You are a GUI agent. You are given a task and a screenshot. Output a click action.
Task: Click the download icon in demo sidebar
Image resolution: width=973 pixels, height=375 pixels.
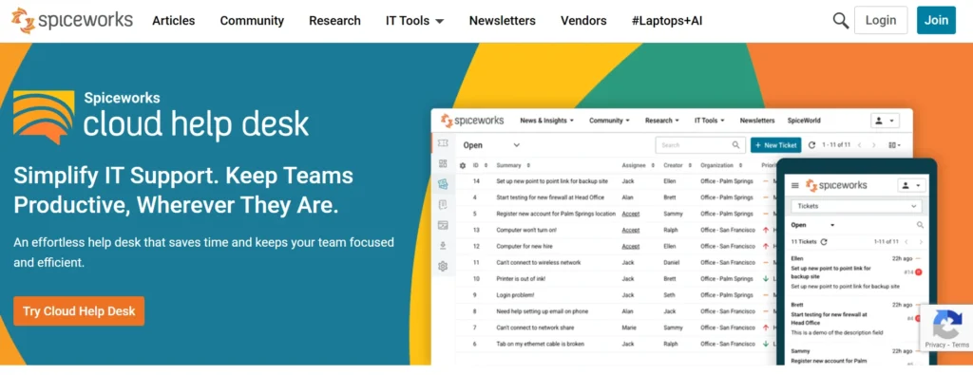pos(443,246)
